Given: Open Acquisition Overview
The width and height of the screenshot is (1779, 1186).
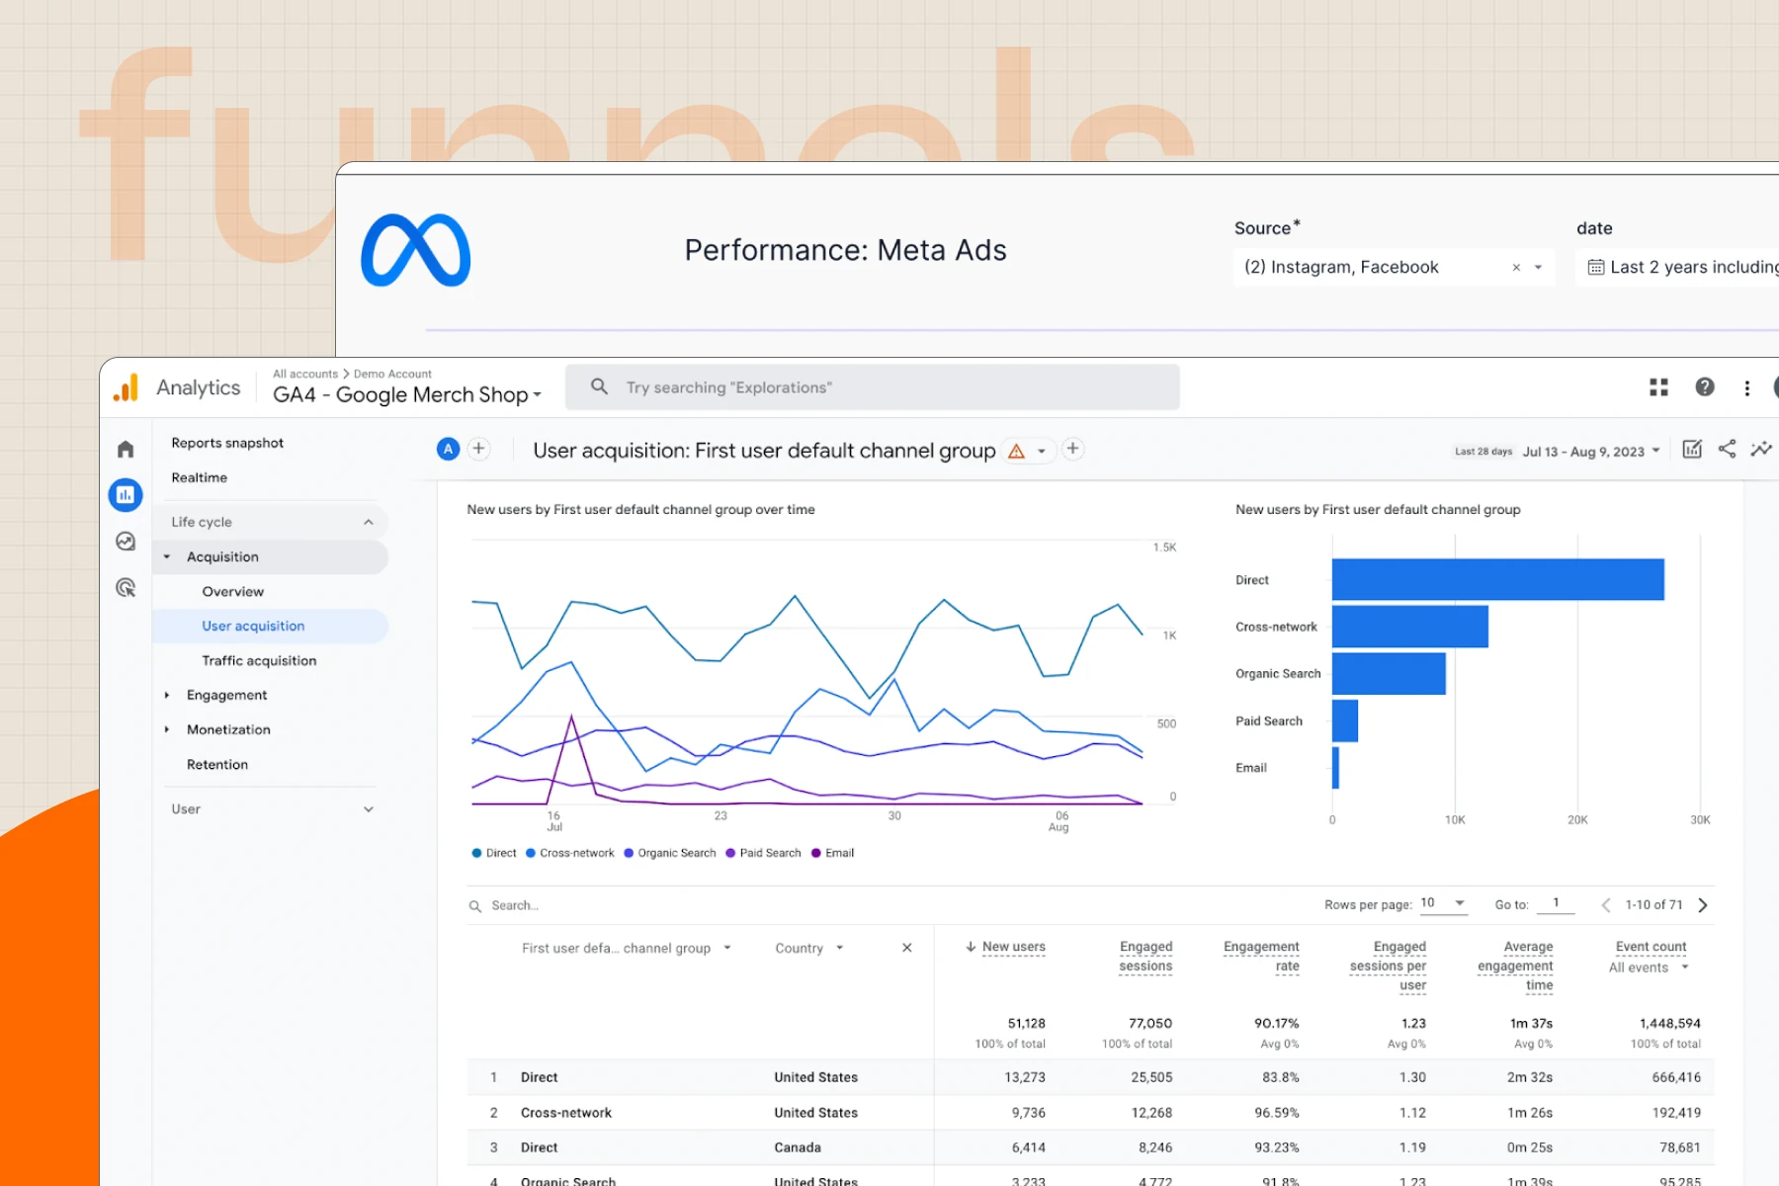Looking at the screenshot, I should 232,592.
